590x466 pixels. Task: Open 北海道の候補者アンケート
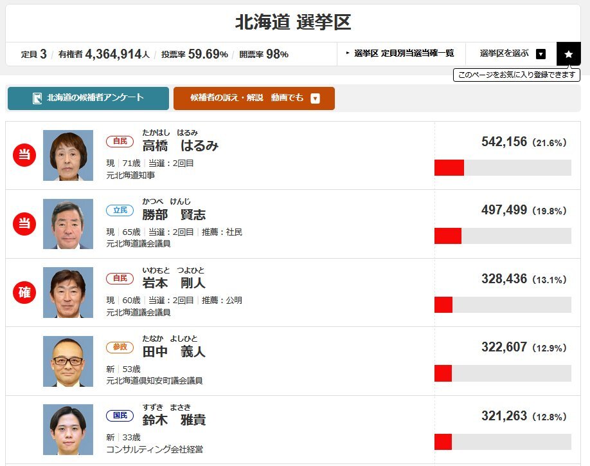pyautogui.click(x=88, y=98)
